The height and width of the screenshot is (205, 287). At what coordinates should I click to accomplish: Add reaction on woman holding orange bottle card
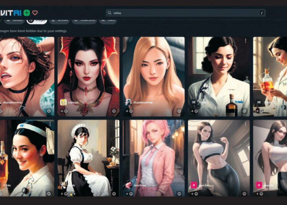(x=259, y=111)
